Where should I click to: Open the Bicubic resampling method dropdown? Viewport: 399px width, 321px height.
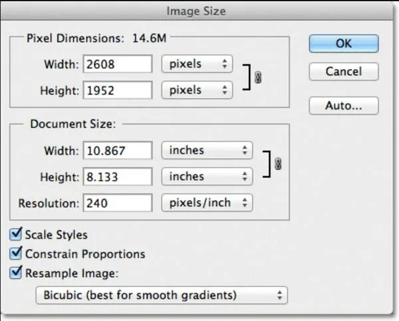pos(162,294)
